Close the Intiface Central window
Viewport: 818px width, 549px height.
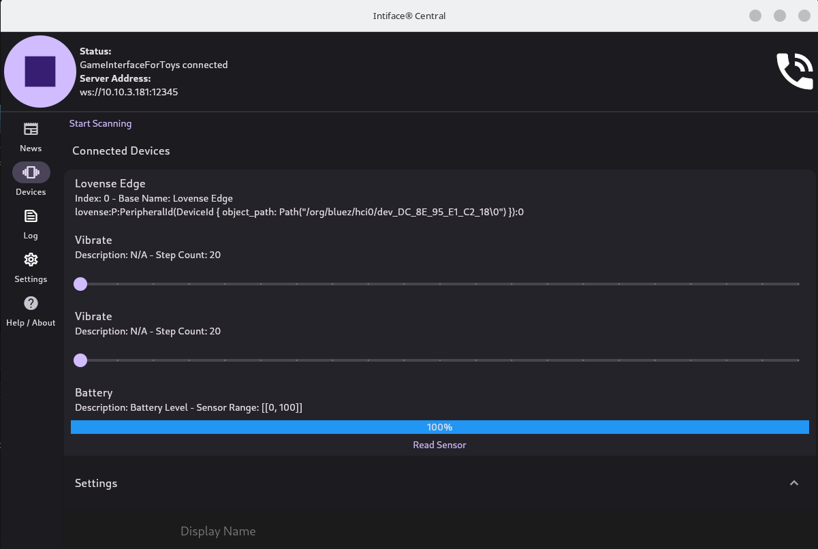click(805, 16)
